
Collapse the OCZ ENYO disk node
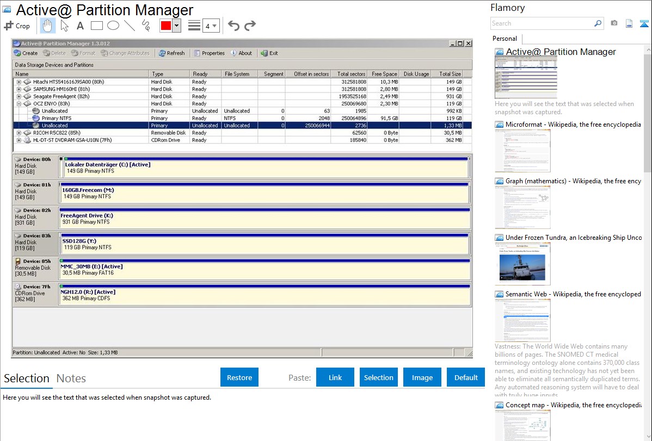tap(19, 103)
